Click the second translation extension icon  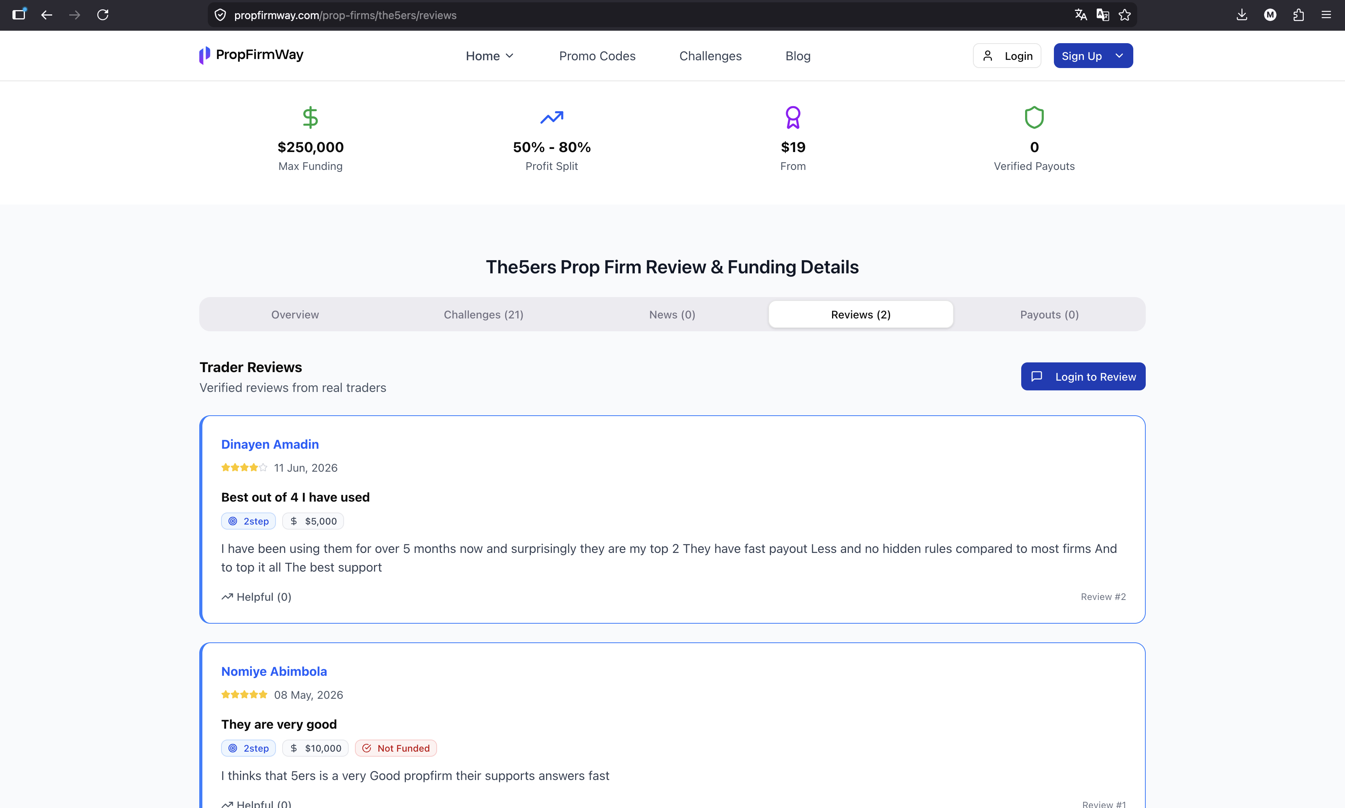coord(1103,15)
